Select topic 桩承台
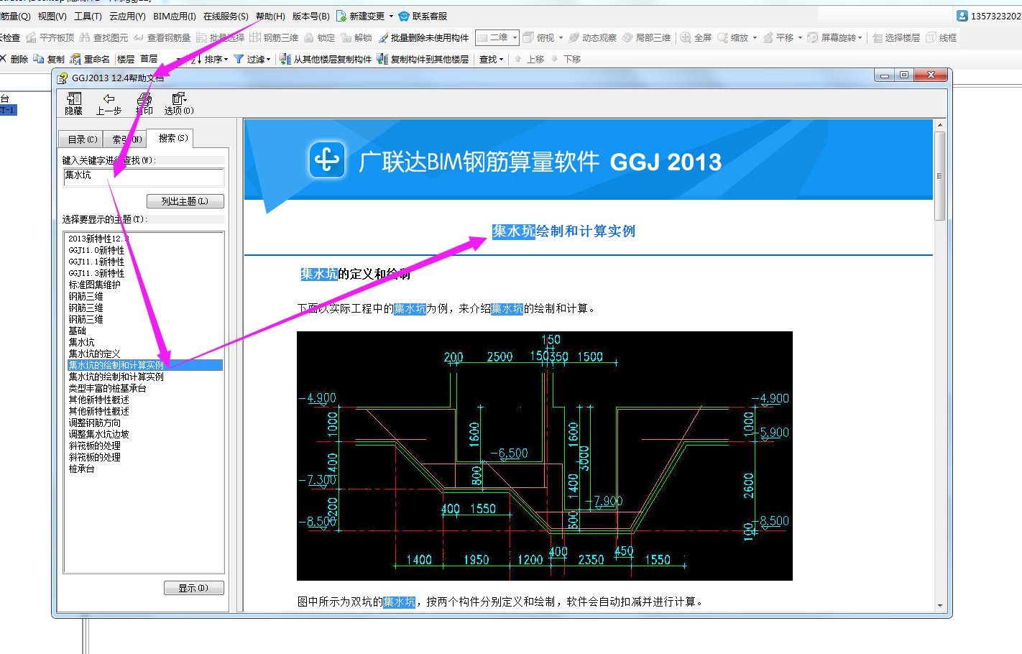The image size is (1022, 654). pyautogui.click(x=81, y=469)
